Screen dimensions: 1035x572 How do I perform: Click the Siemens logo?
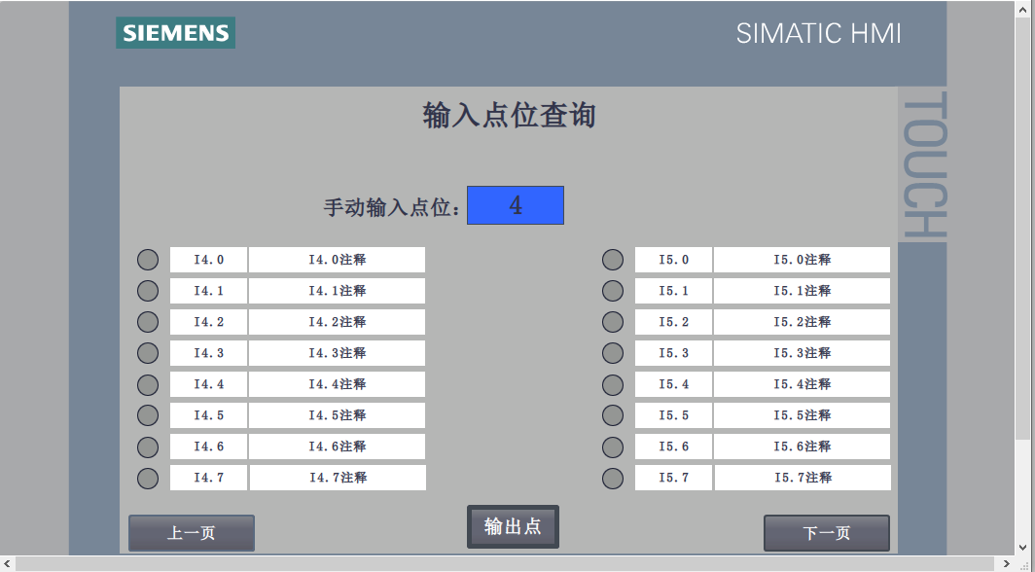point(176,33)
